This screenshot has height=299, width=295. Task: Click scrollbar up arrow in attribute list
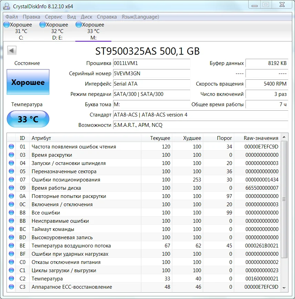pyautogui.click(x=284, y=137)
